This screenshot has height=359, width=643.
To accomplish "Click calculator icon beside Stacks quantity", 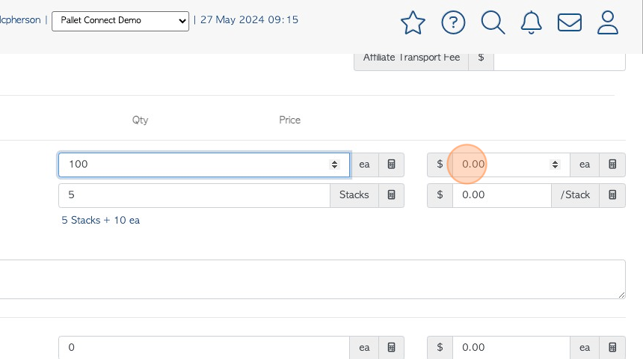I will [x=391, y=195].
